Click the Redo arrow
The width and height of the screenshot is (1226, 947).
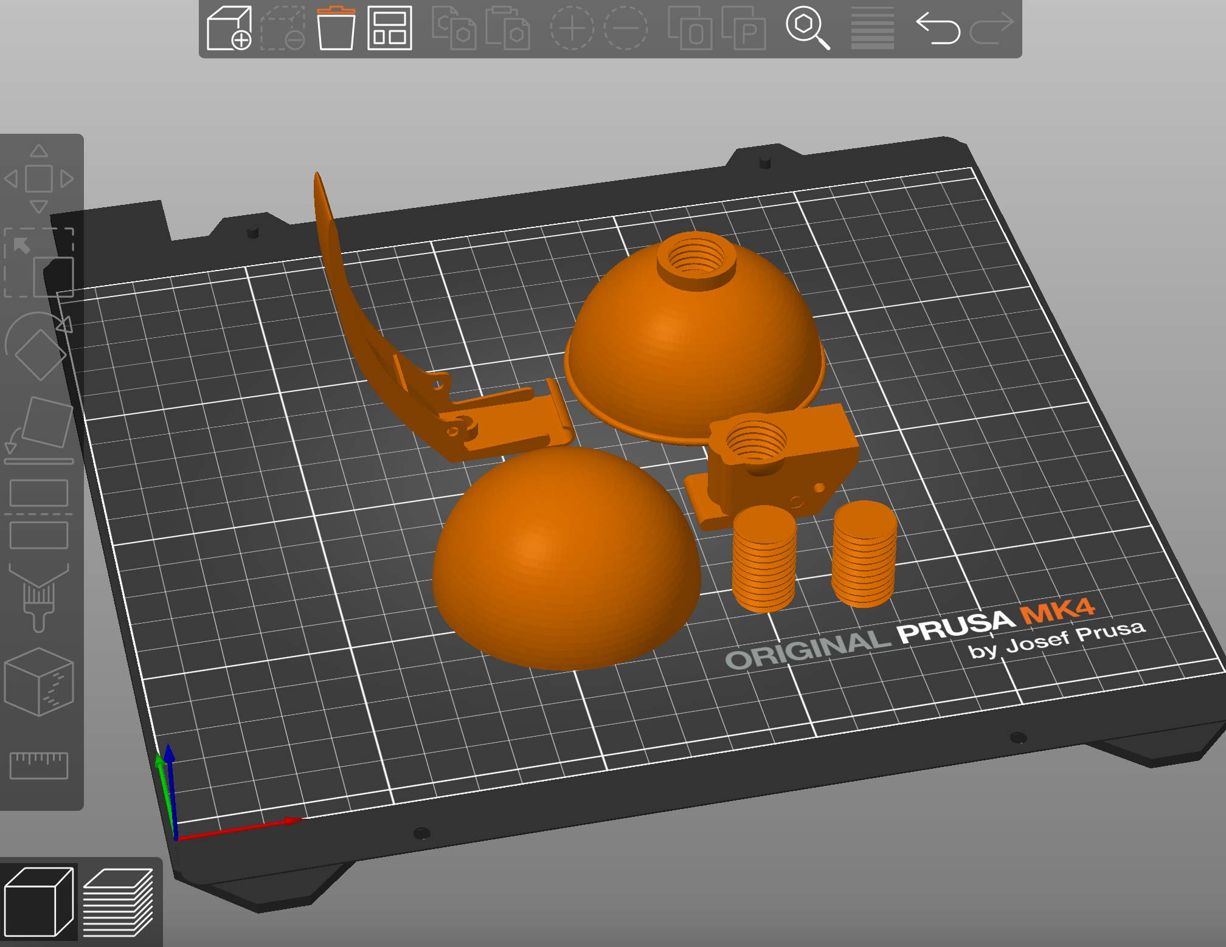pos(991,28)
